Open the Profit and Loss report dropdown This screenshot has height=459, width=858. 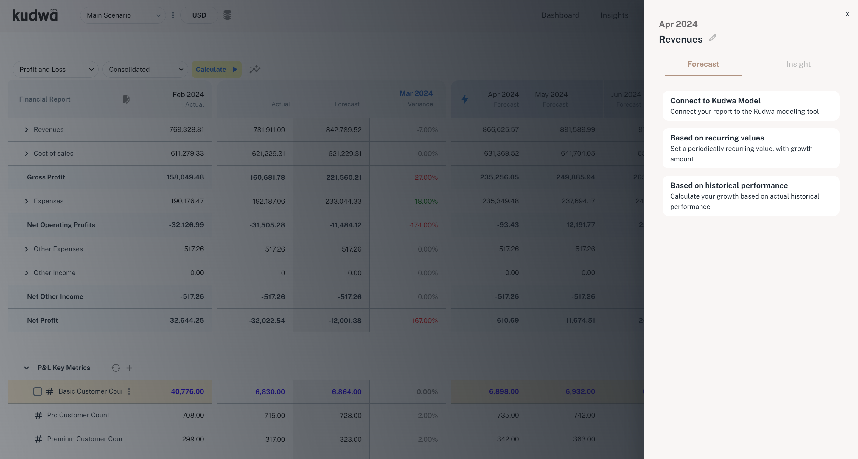point(56,69)
